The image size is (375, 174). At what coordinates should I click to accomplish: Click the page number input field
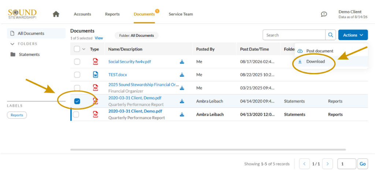coord(347,164)
